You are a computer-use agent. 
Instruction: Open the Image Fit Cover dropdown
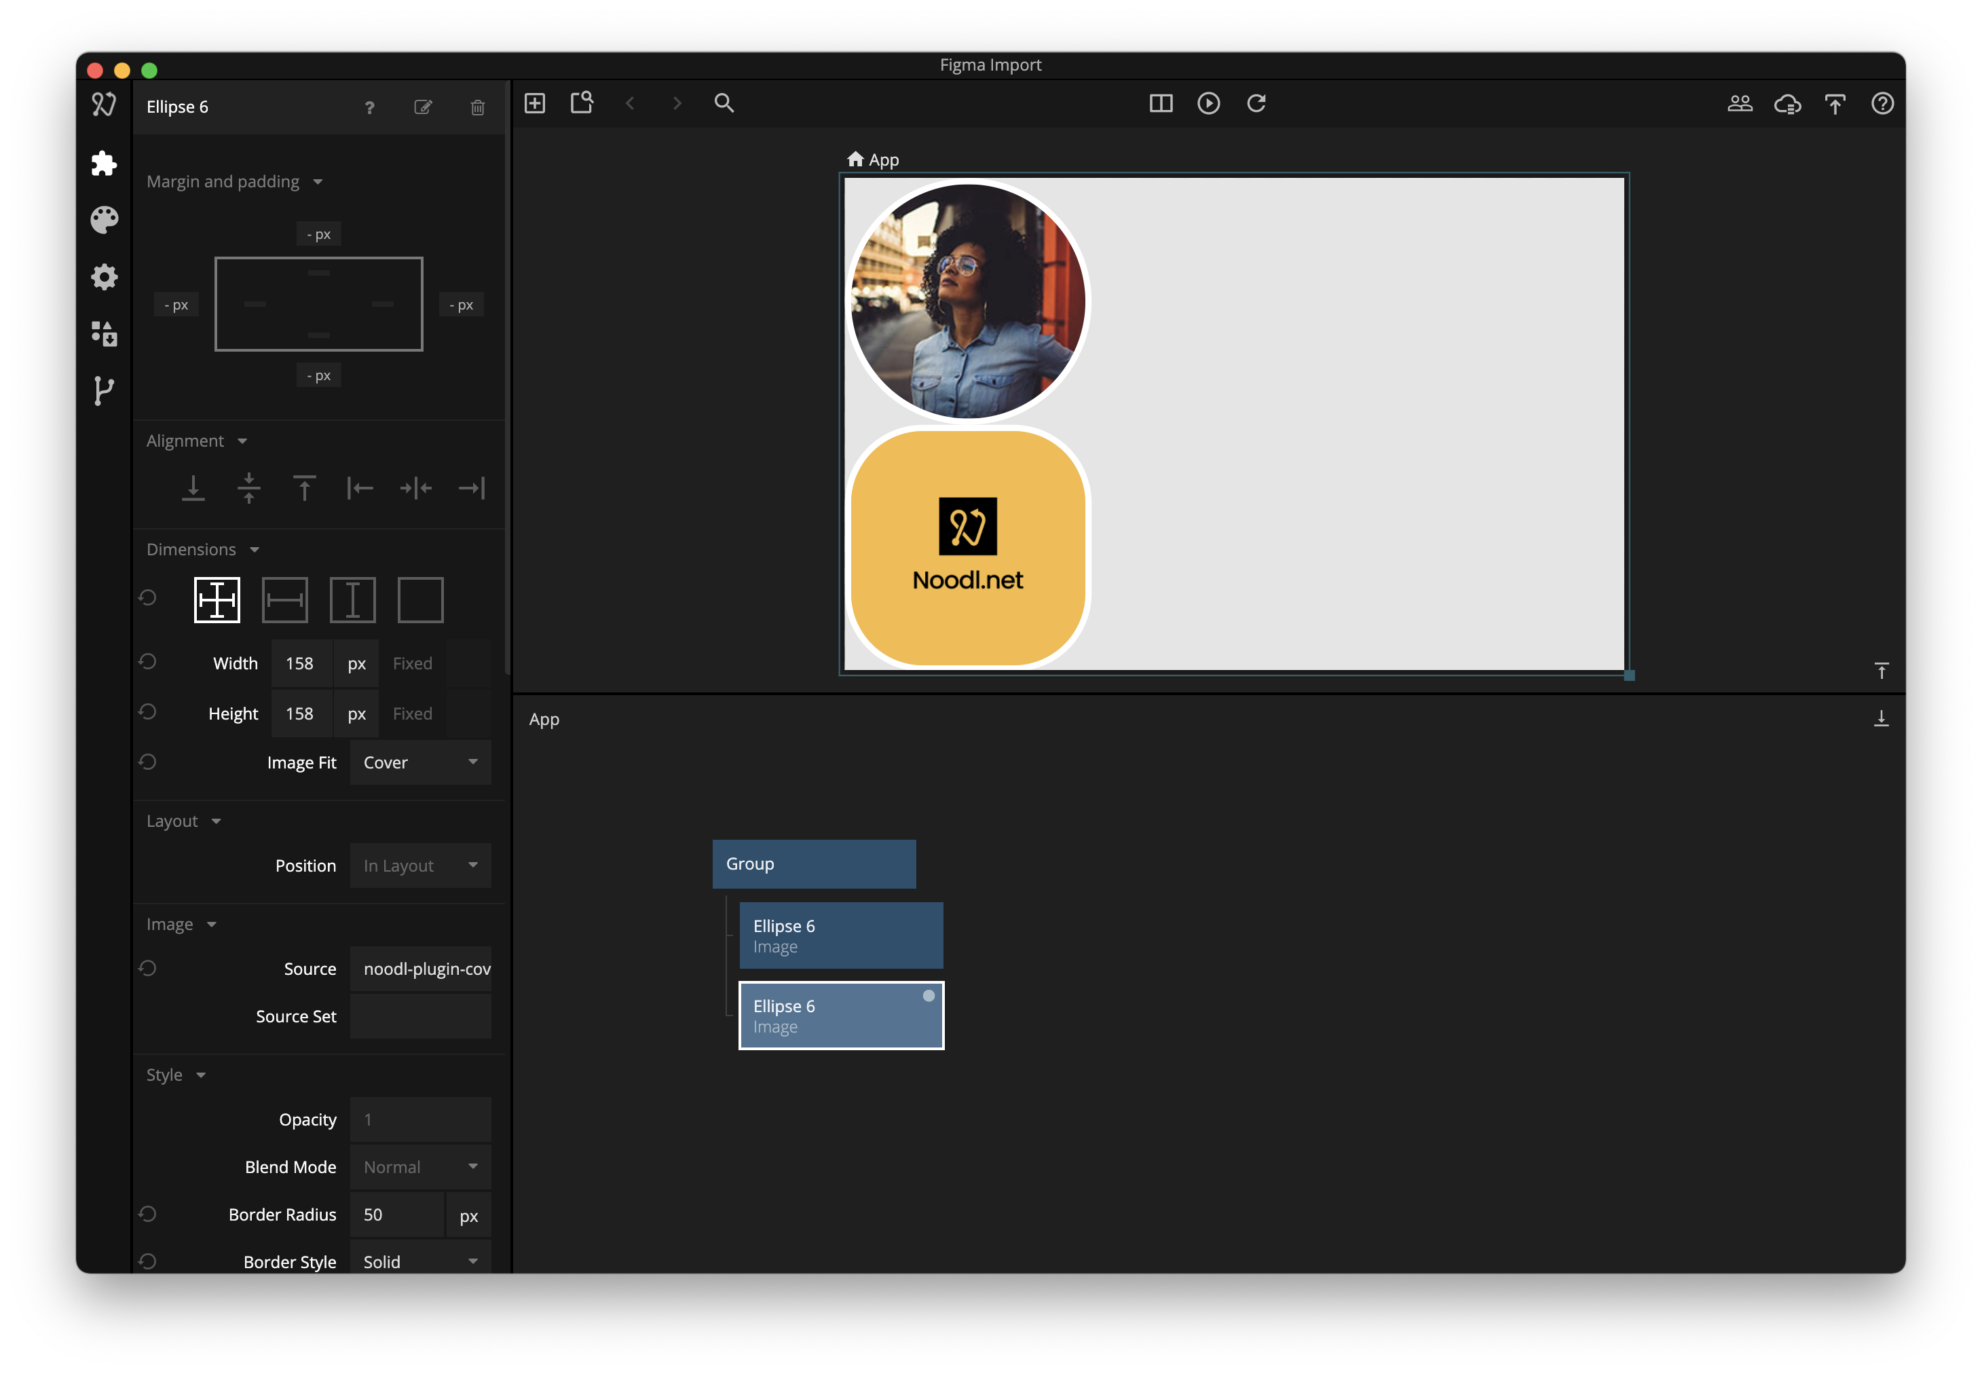click(420, 763)
